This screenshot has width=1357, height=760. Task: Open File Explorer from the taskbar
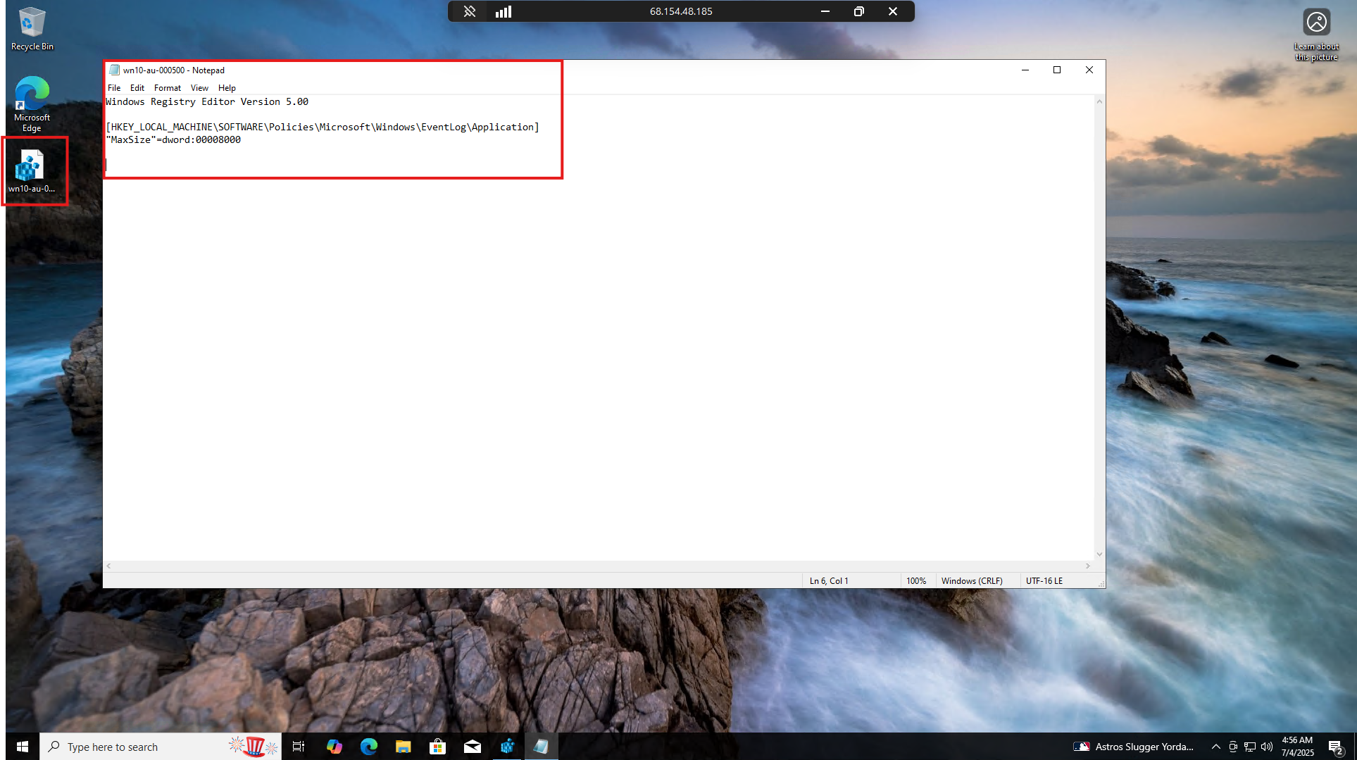click(x=403, y=747)
